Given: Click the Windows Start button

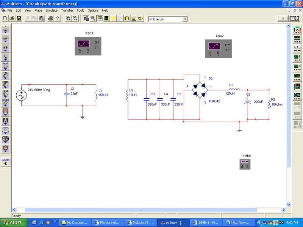Looking at the screenshot, I should click(x=12, y=222).
